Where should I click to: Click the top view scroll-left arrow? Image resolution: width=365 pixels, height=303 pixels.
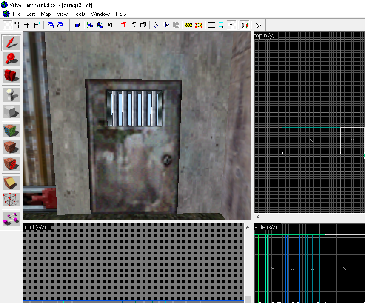tap(258, 217)
